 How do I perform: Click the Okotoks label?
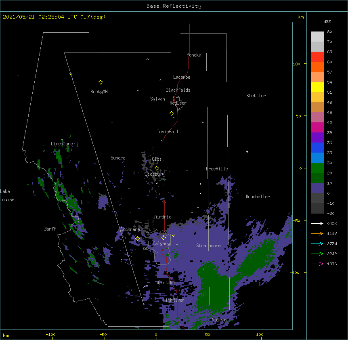point(166,283)
